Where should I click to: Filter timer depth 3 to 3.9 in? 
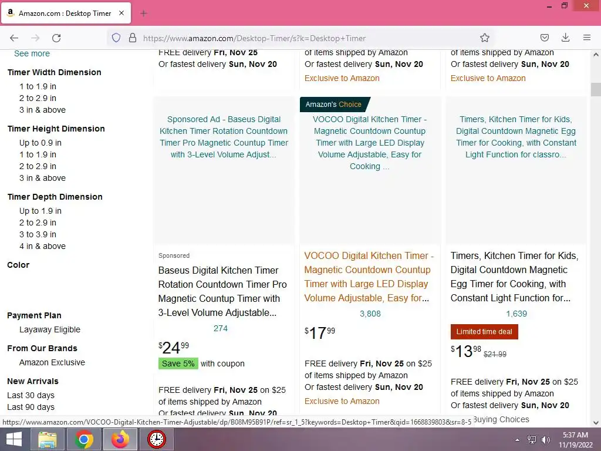coord(38,234)
